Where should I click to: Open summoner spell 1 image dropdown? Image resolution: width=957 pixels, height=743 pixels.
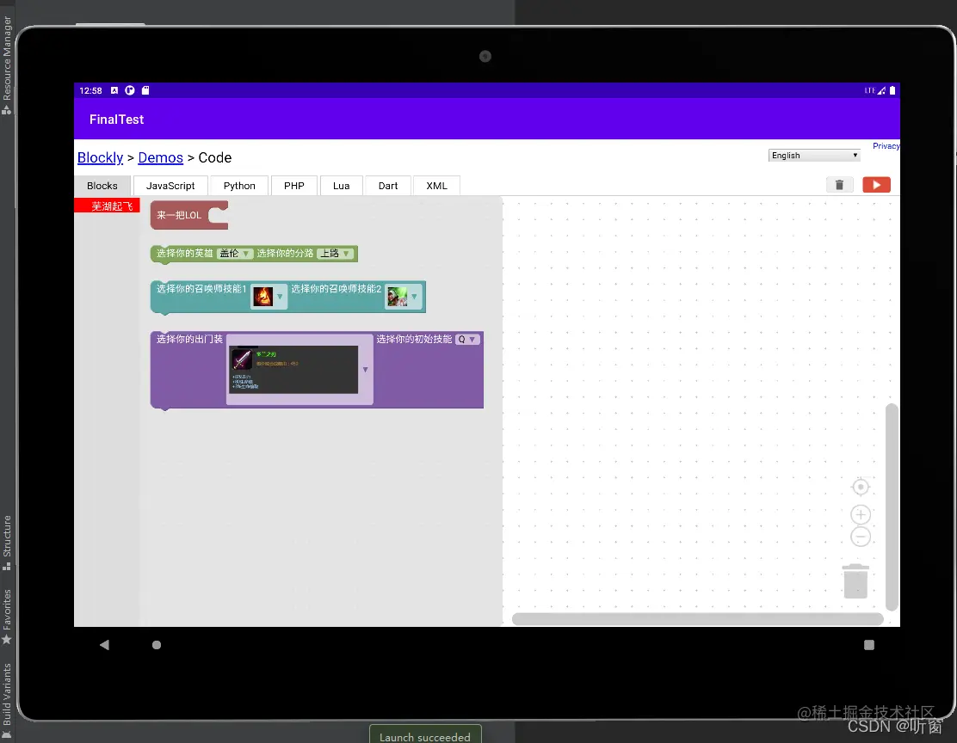click(269, 297)
